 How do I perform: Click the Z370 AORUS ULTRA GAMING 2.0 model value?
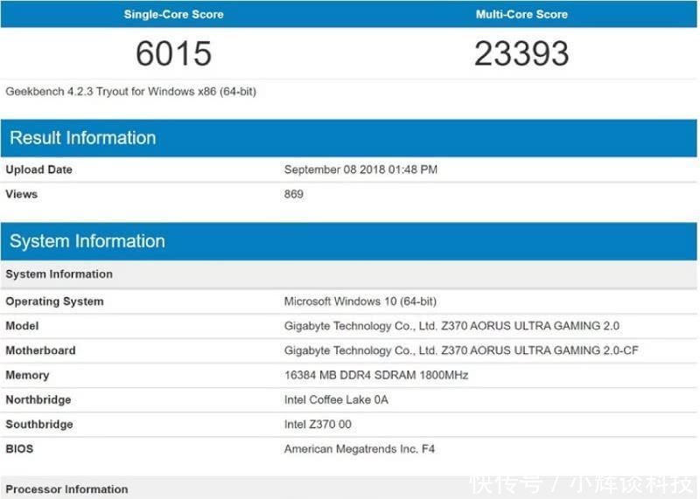pos(451,326)
